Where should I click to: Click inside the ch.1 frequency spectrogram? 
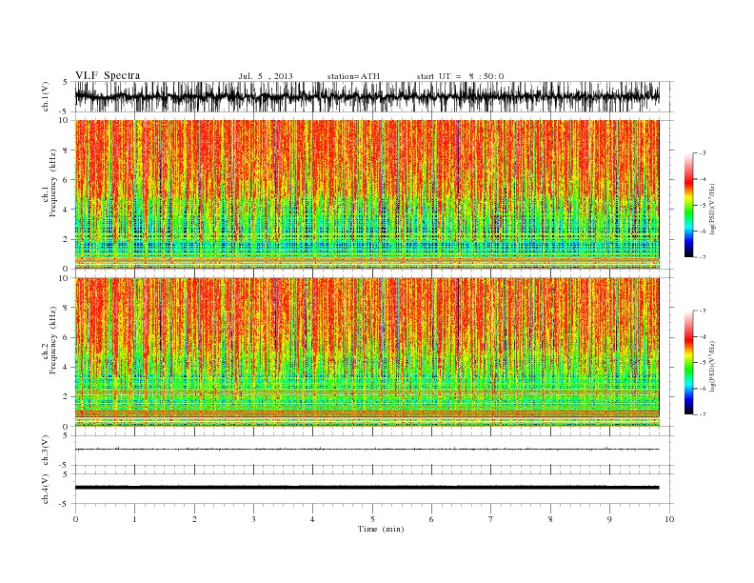367,194
